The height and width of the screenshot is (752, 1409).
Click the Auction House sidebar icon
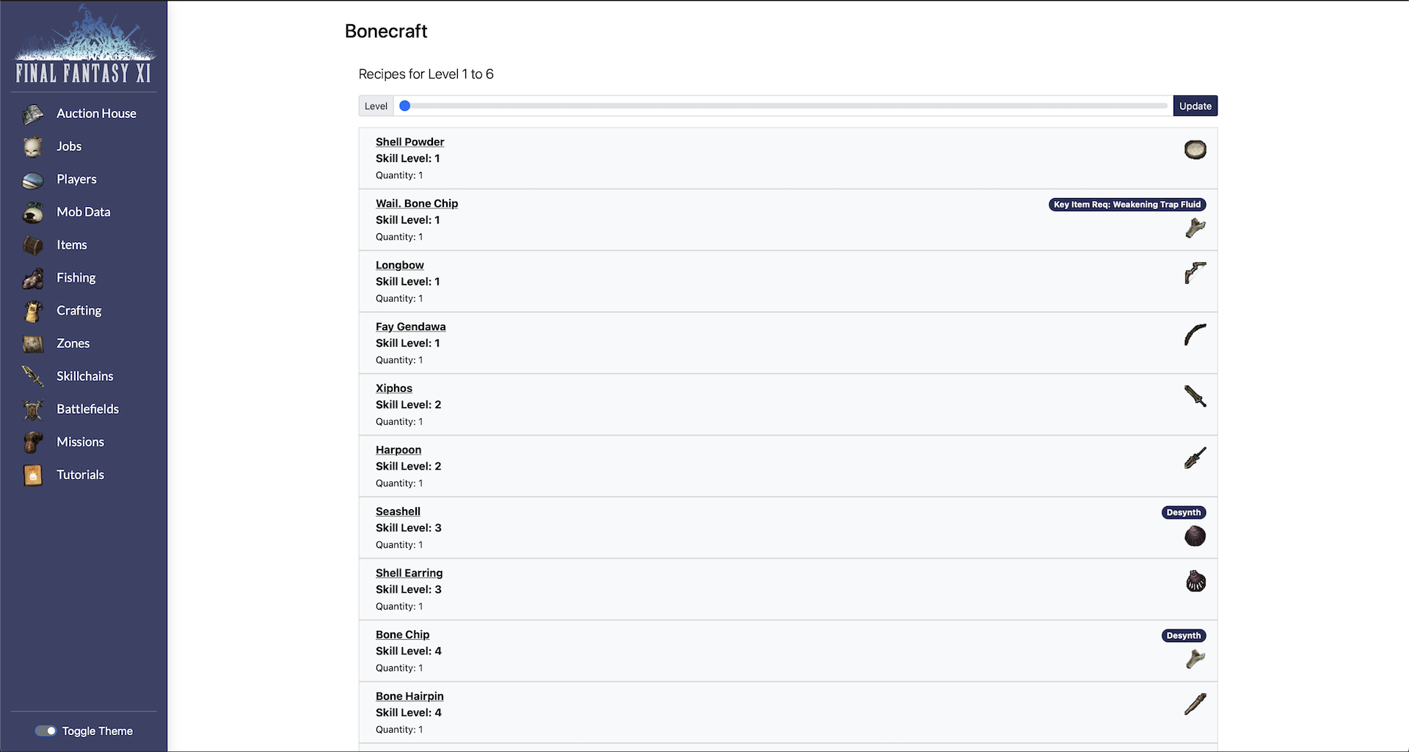point(33,114)
